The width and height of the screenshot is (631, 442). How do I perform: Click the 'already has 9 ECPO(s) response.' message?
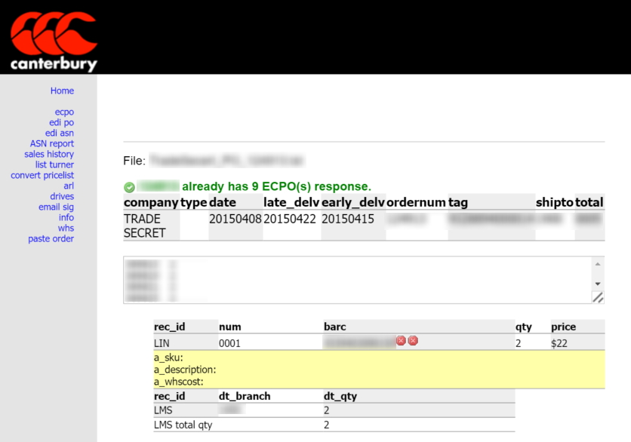276,186
